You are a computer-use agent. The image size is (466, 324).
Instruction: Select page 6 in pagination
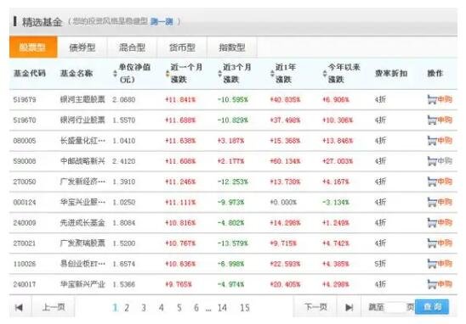(x=196, y=308)
